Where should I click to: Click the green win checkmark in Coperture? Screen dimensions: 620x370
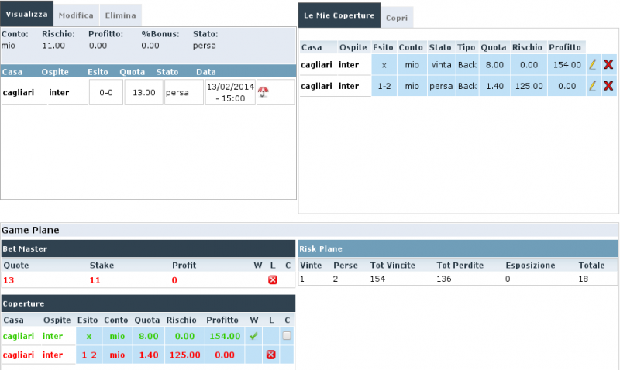(254, 336)
